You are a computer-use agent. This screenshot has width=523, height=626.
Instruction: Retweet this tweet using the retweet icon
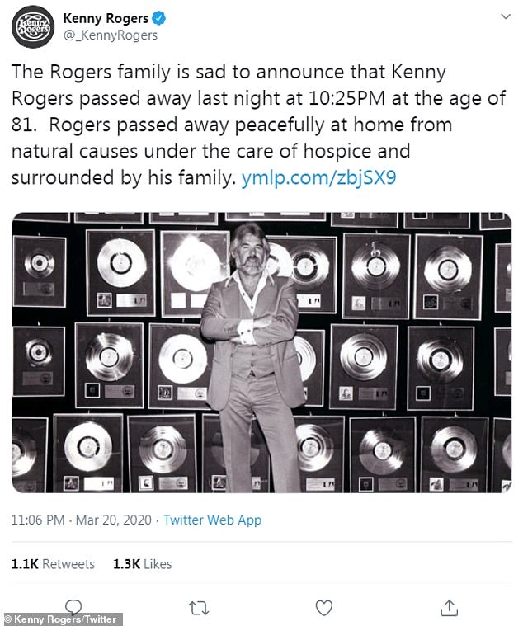click(199, 609)
